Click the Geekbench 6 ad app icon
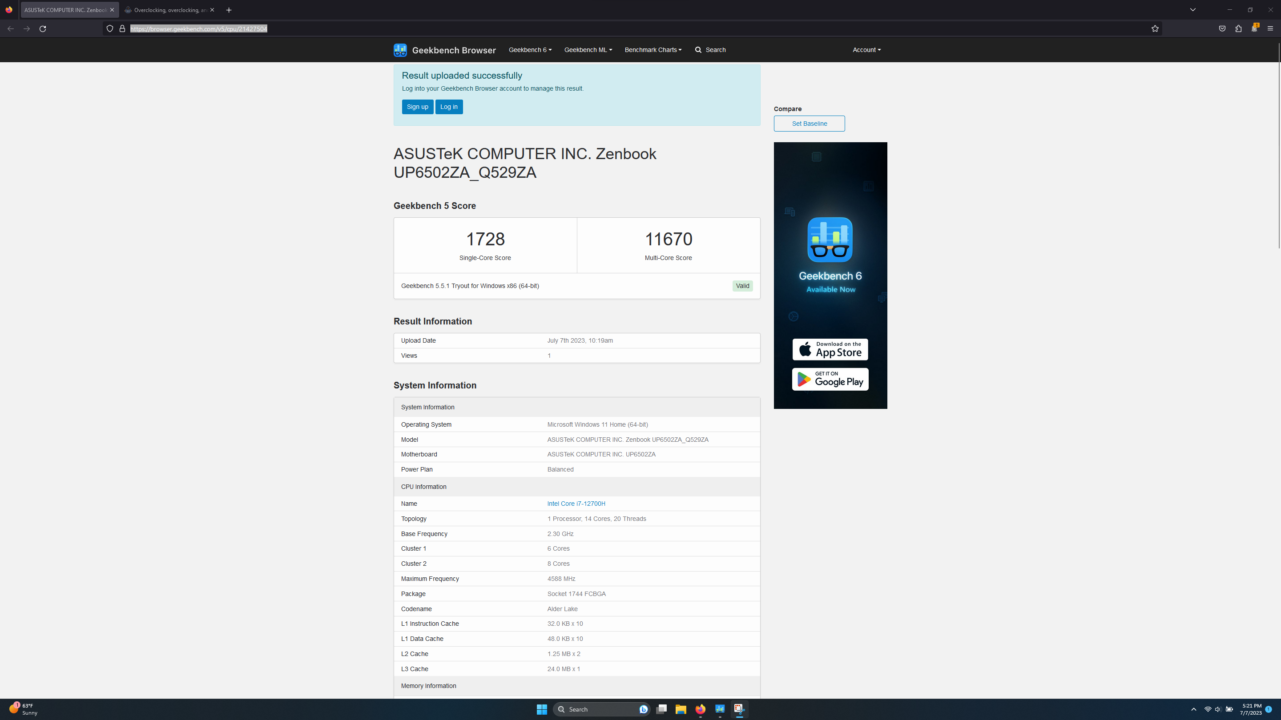The width and height of the screenshot is (1281, 720). tap(830, 240)
